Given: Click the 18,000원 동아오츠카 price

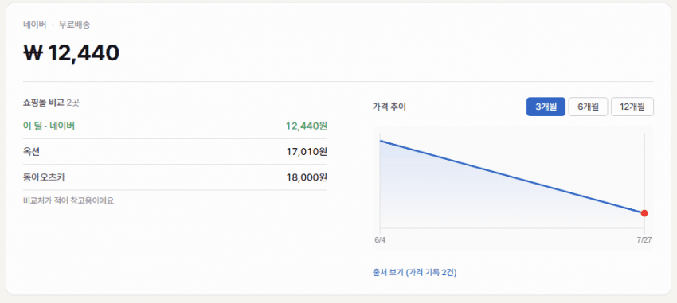Looking at the screenshot, I should 307,177.
